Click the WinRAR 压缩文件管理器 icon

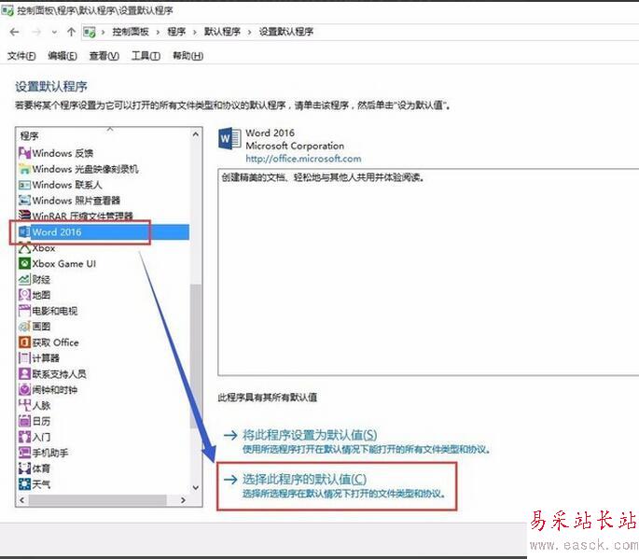pyautogui.click(x=24, y=215)
